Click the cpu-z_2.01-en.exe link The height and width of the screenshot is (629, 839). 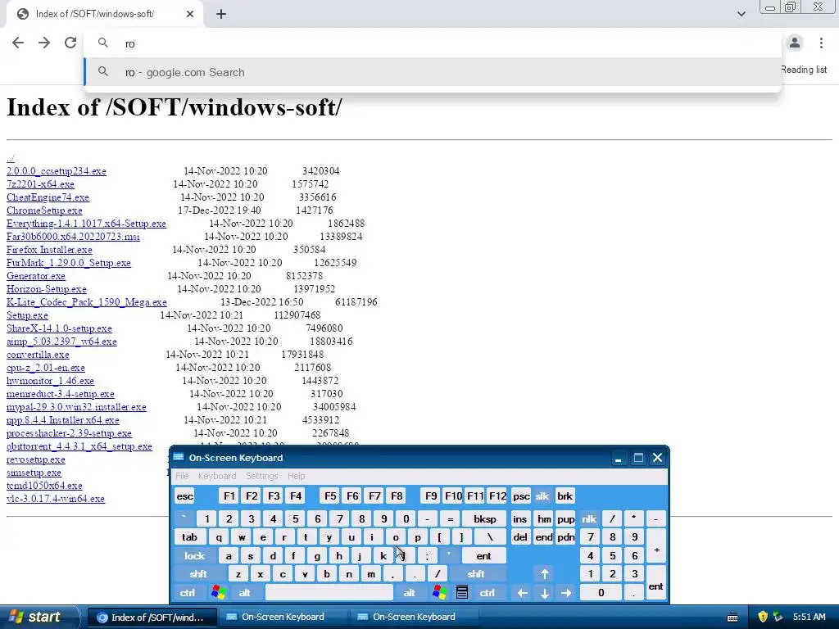point(46,368)
